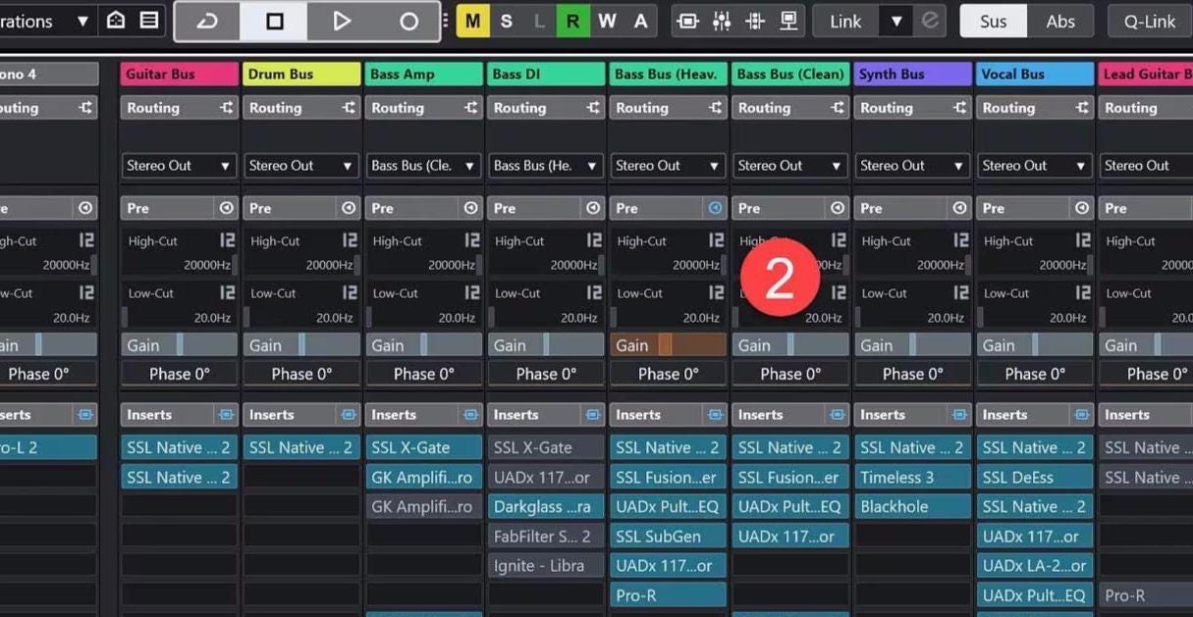The width and height of the screenshot is (1193, 617).
Task: Enable the Link button
Action: (845, 21)
